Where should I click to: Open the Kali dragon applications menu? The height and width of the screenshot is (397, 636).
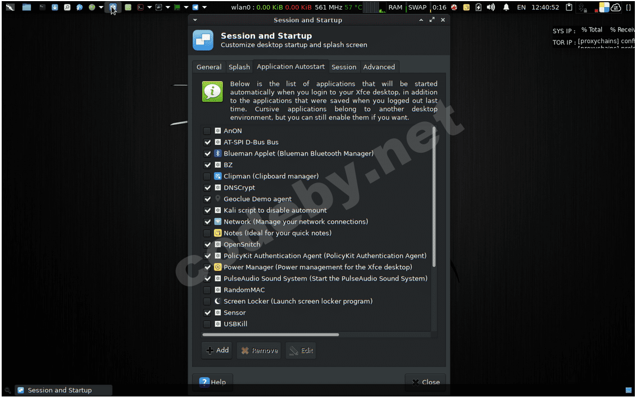click(x=10, y=7)
